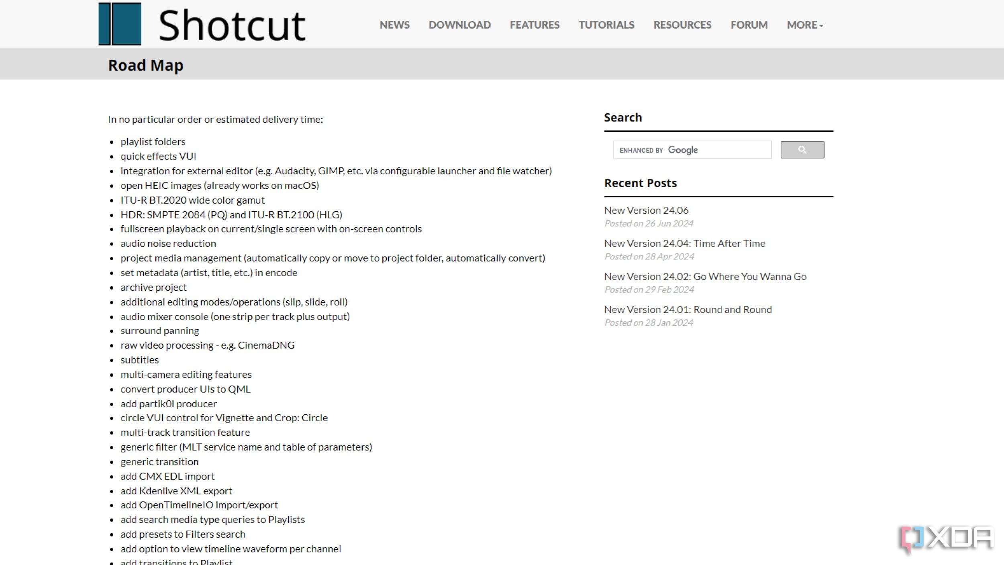Expand the Recent Posts section
1004x565 pixels.
(641, 183)
